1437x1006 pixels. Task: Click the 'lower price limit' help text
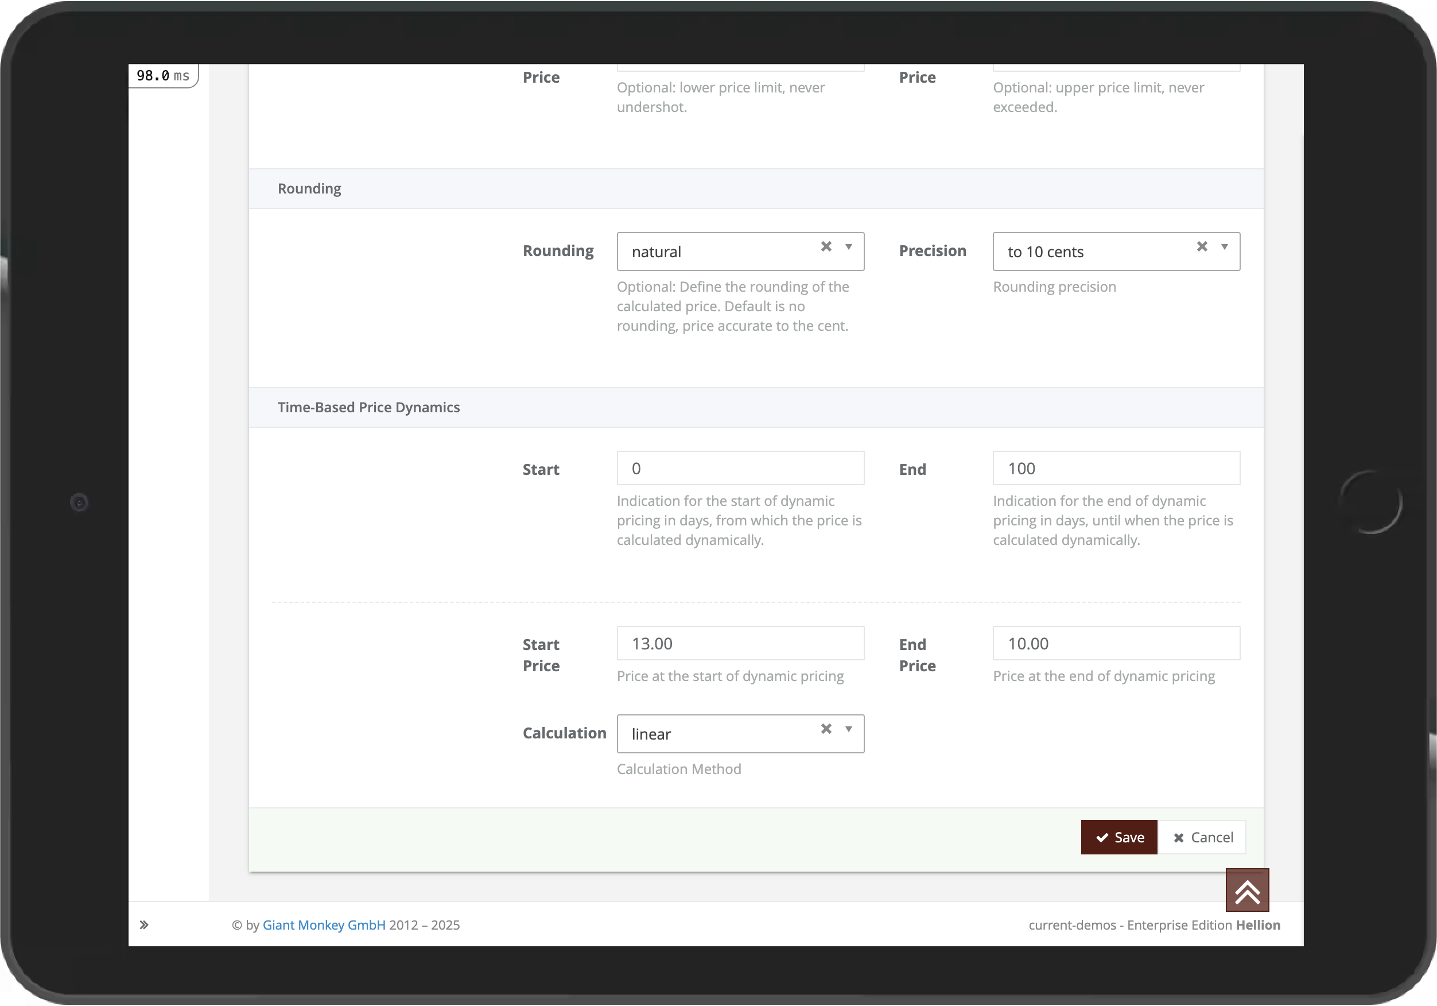click(x=721, y=97)
